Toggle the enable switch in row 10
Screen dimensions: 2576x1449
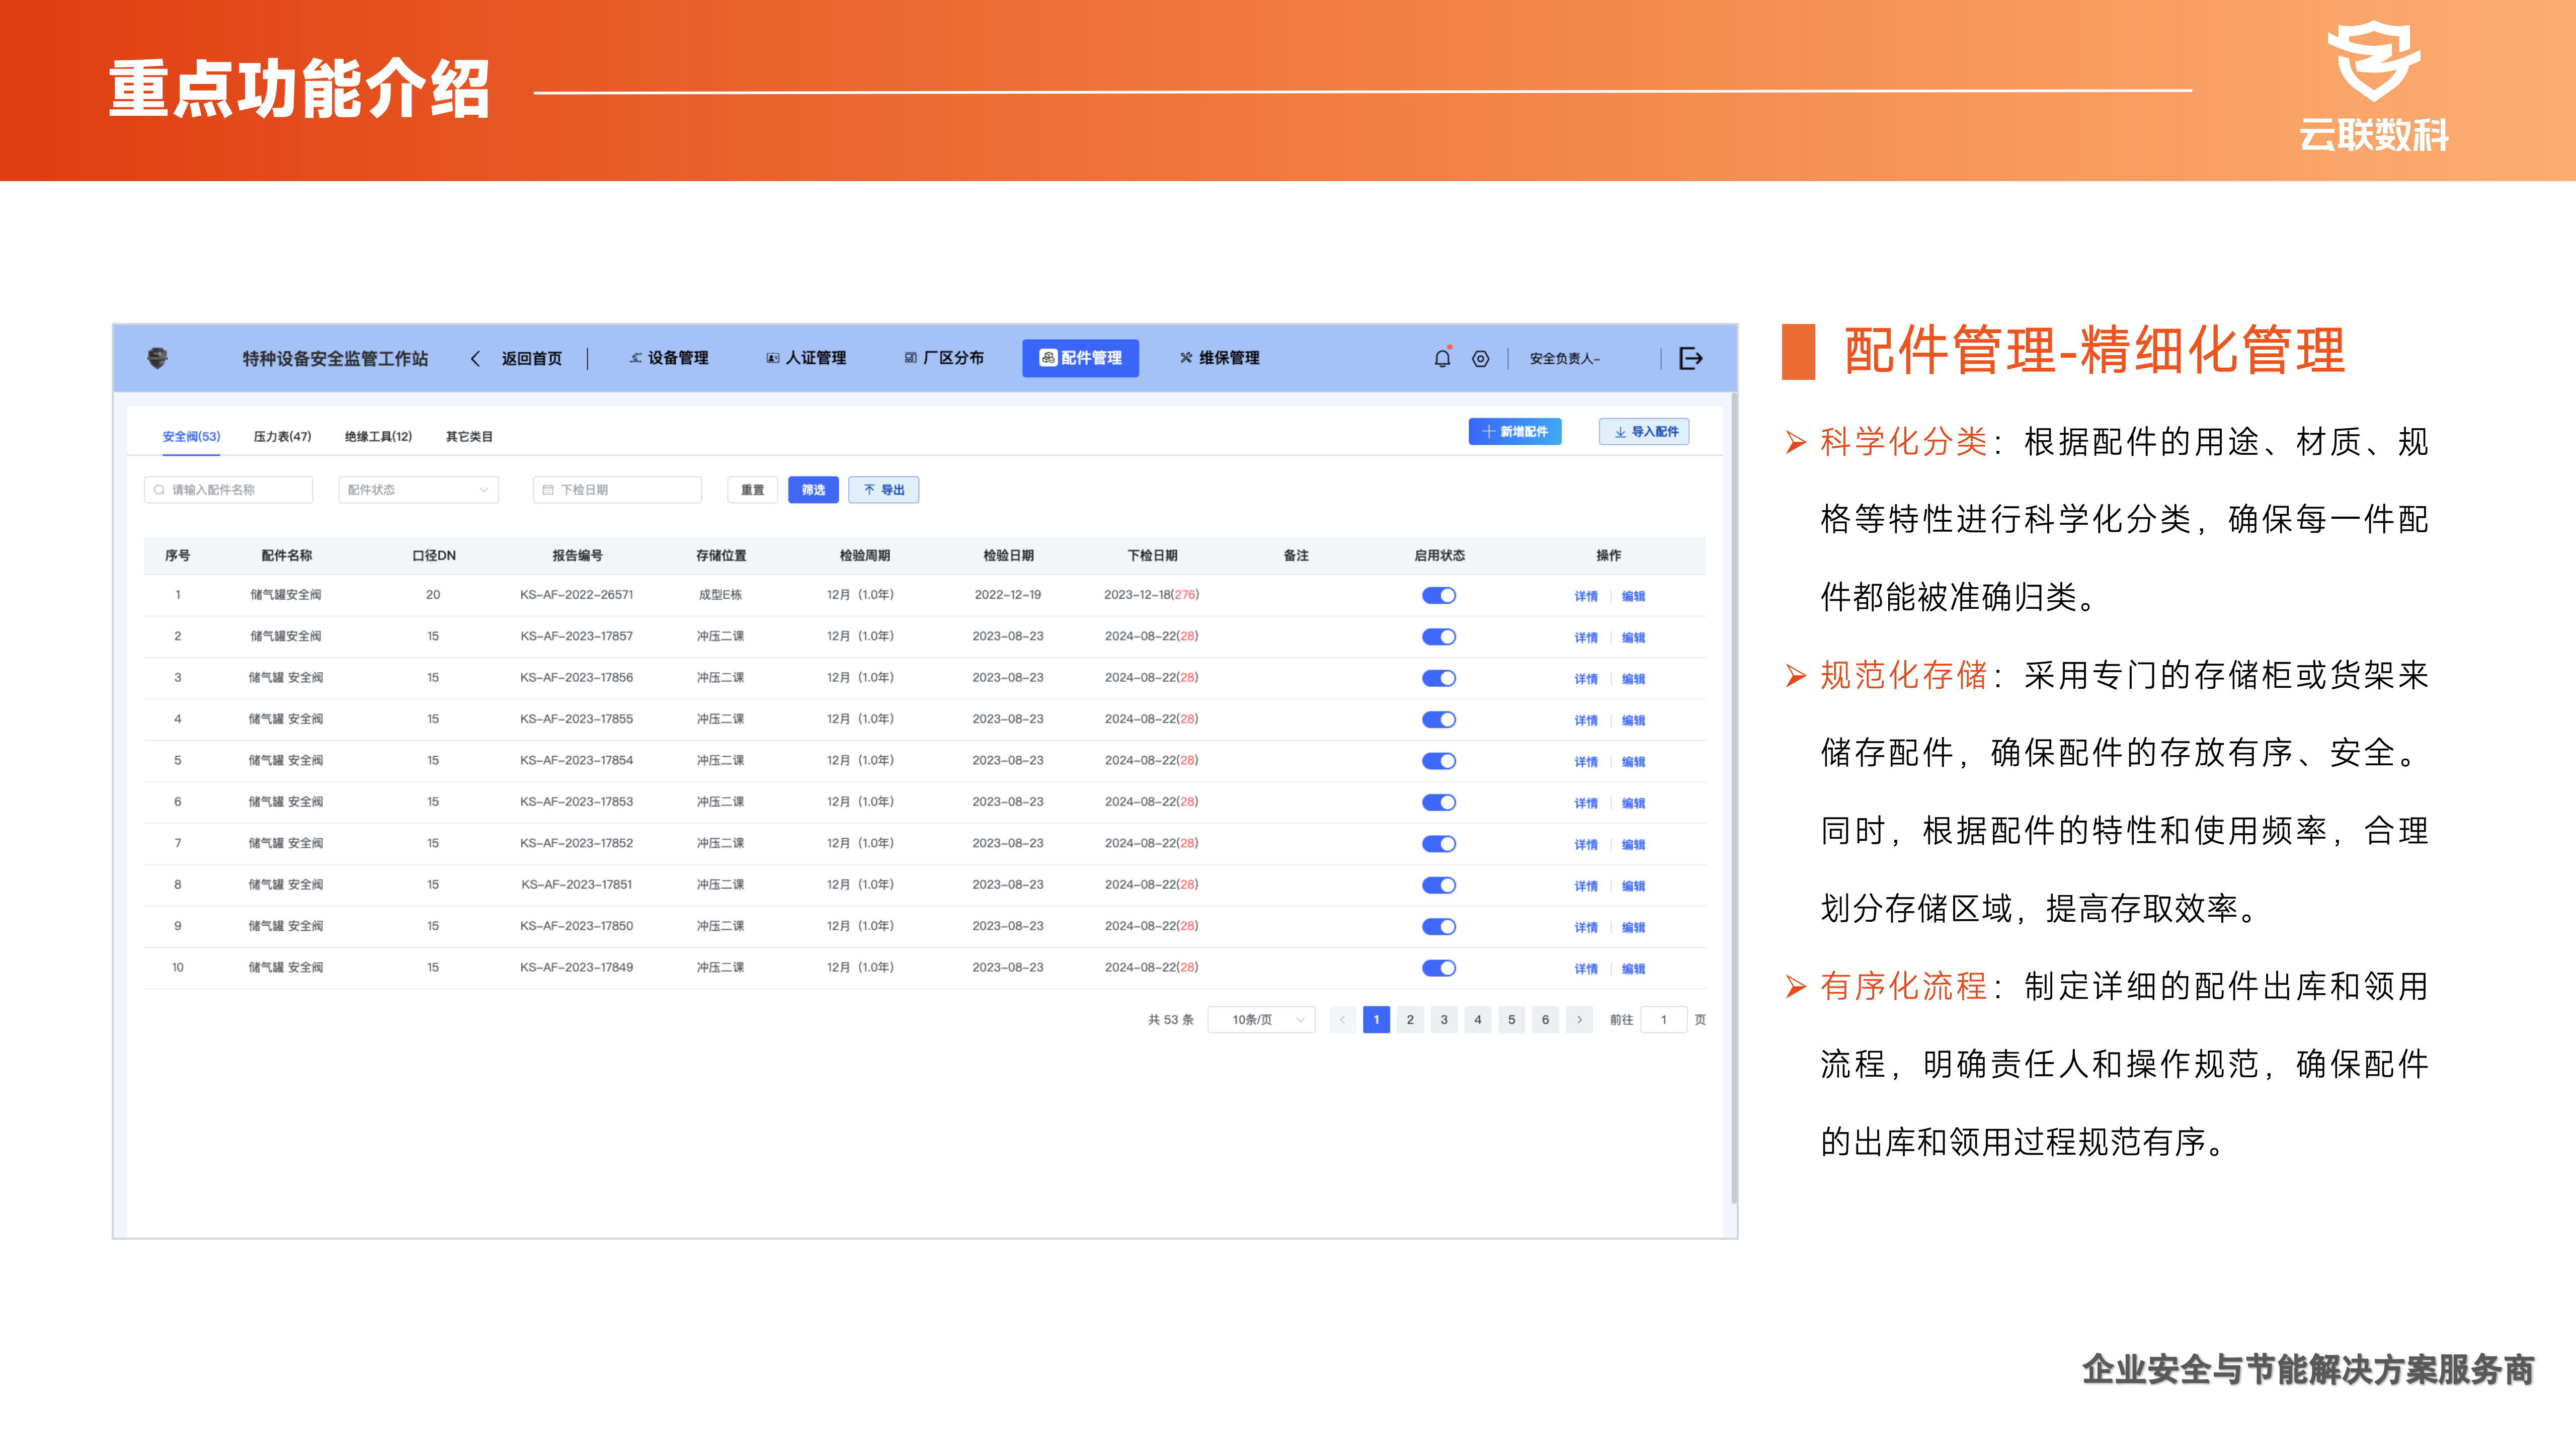click(1439, 968)
